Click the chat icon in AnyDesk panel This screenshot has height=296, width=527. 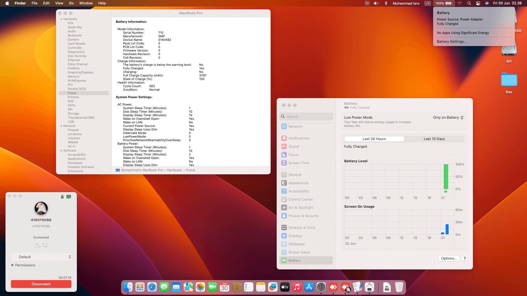pos(45,246)
